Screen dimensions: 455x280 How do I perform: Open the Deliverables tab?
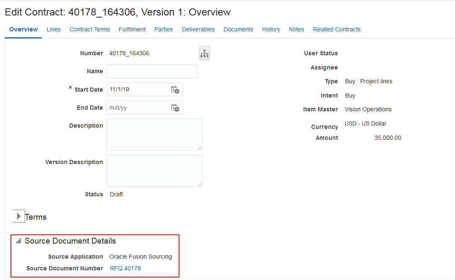(198, 29)
